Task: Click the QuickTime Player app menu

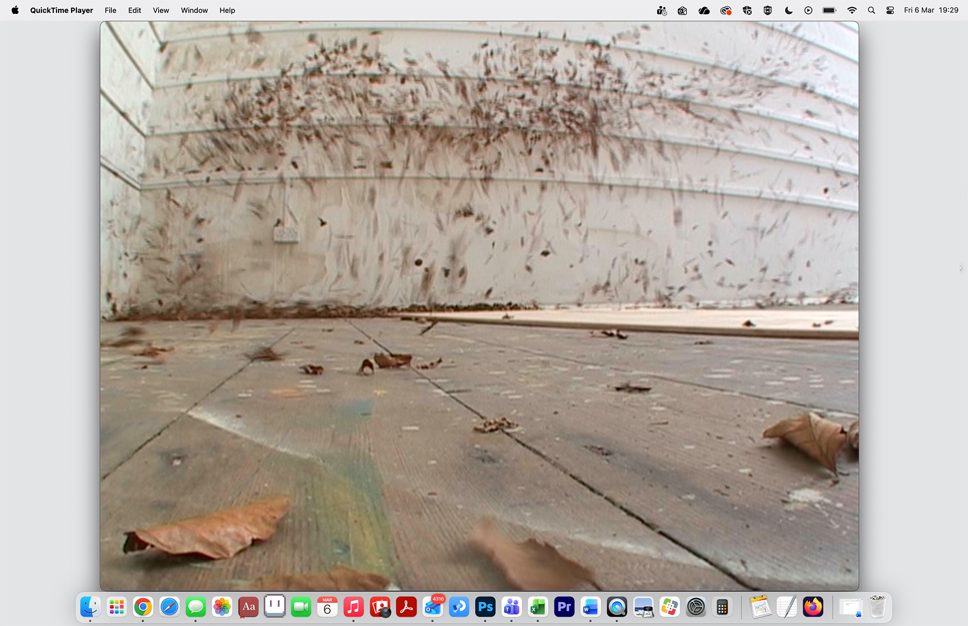Action: [61, 10]
